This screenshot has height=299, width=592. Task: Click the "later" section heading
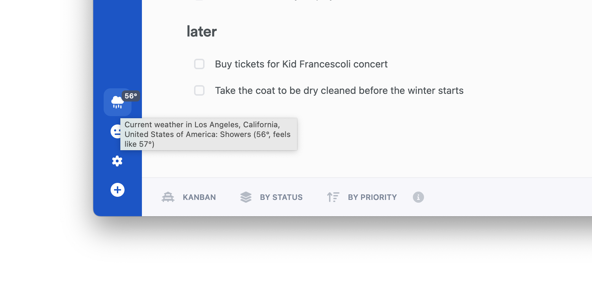[x=202, y=32]
